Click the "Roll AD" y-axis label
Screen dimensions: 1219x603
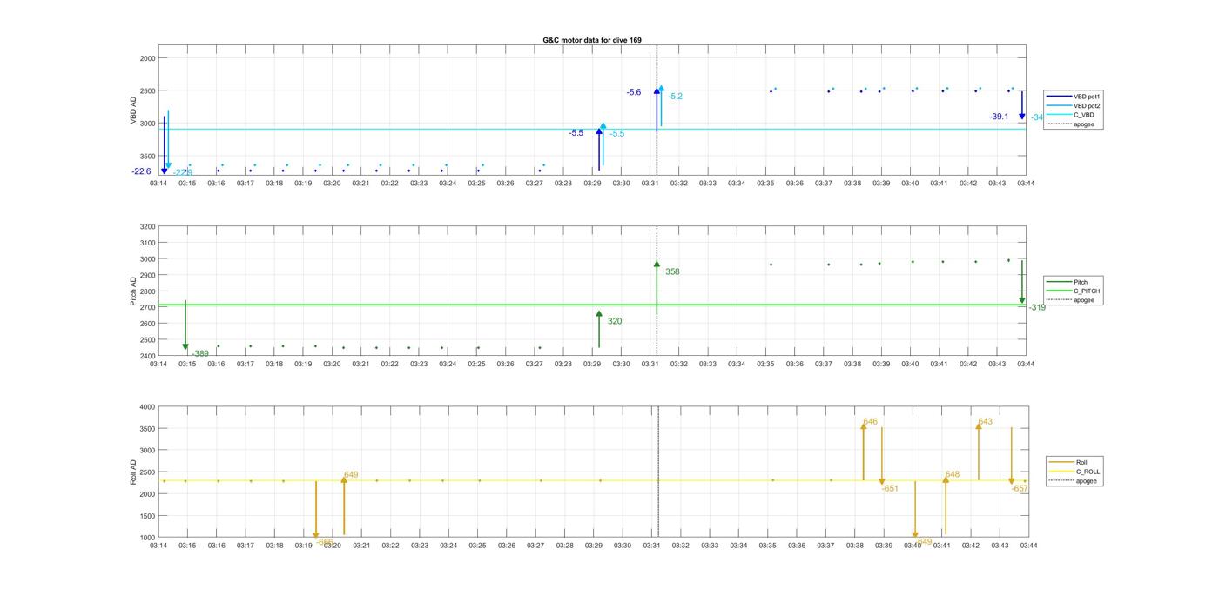(134, 472)
